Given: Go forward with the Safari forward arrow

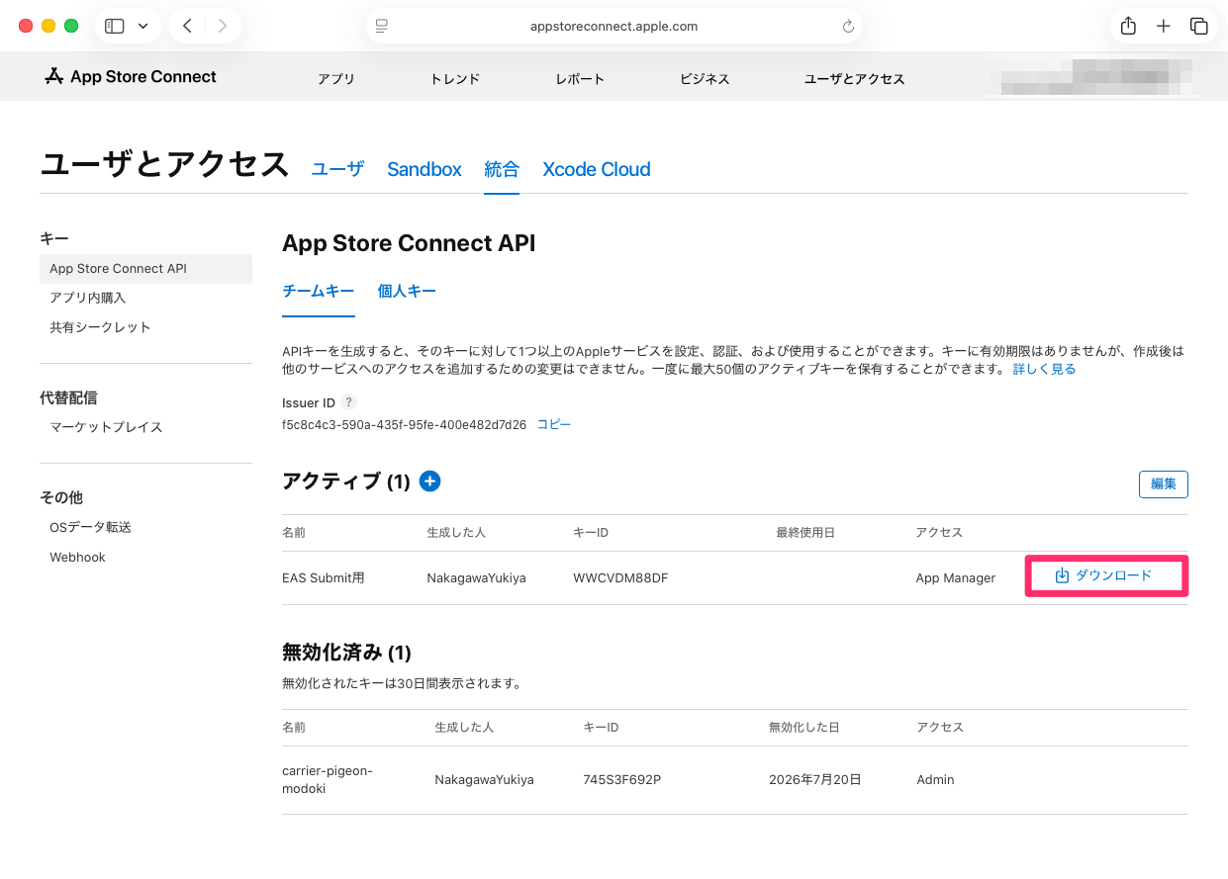Looking at the screenshot, I should click(223, 27).
